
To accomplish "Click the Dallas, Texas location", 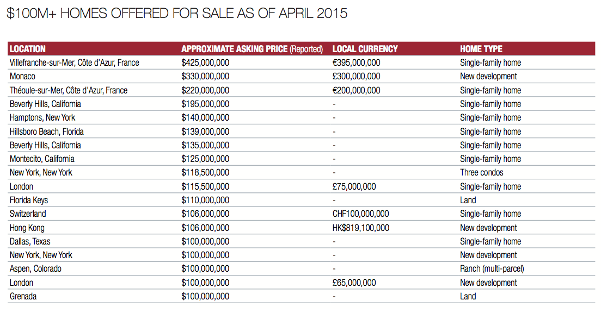I will 30,241.
